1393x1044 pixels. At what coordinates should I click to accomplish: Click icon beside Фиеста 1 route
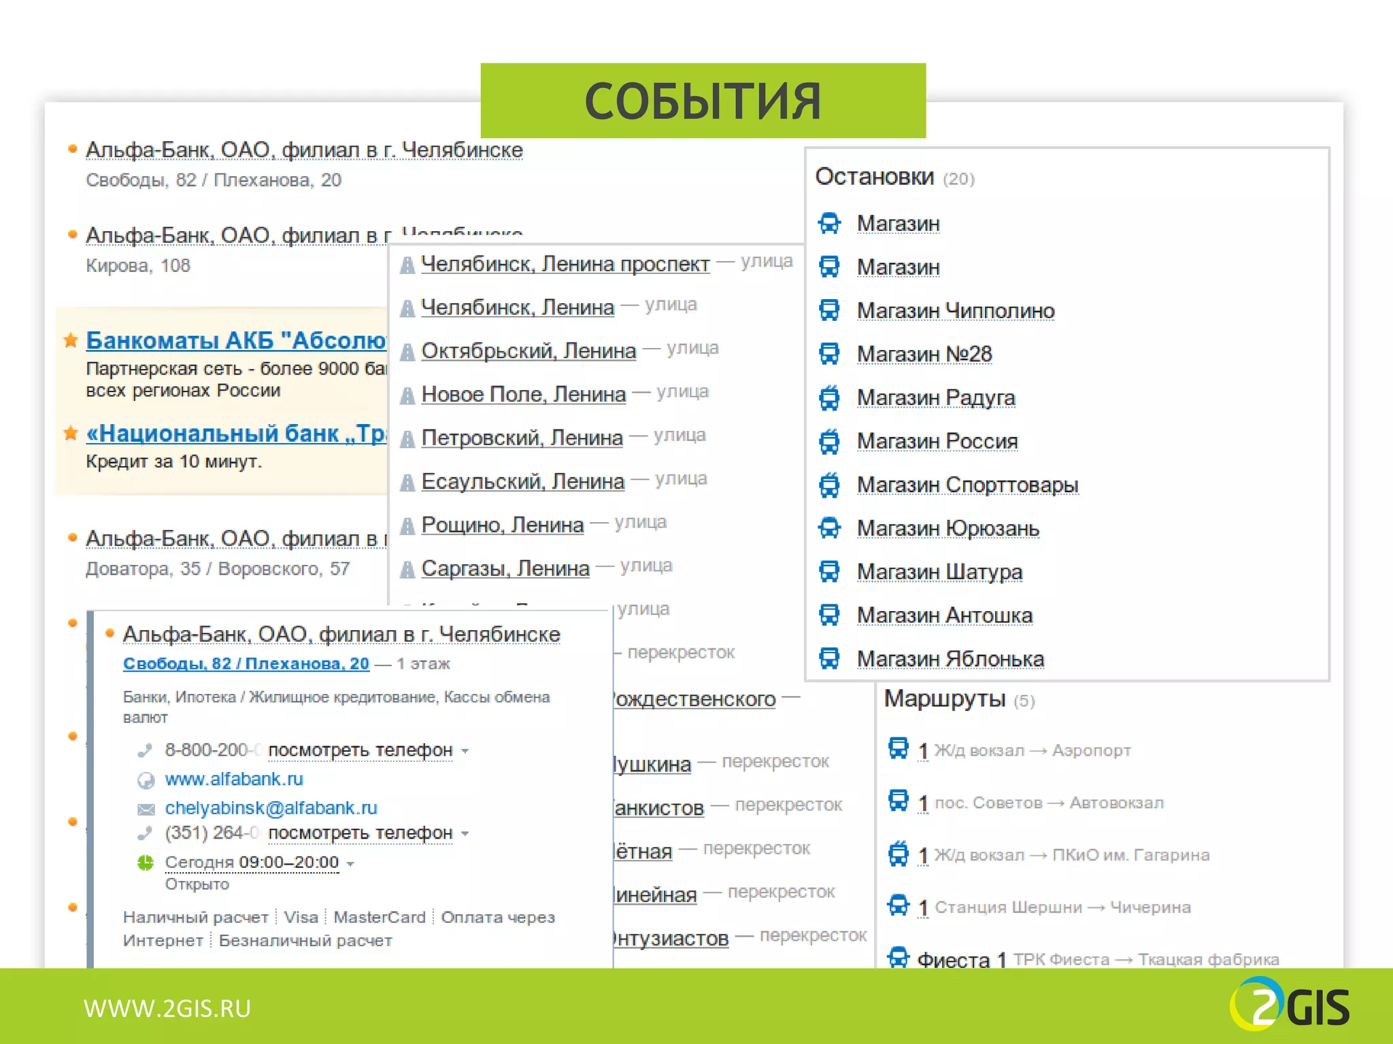pyautogui.click(x=899, y=957)
